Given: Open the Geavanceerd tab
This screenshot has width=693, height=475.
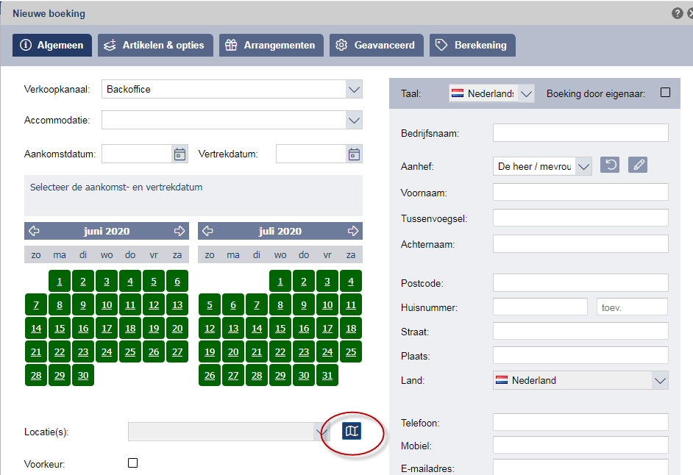Looking at the screenshot, I should coord(377,45).
